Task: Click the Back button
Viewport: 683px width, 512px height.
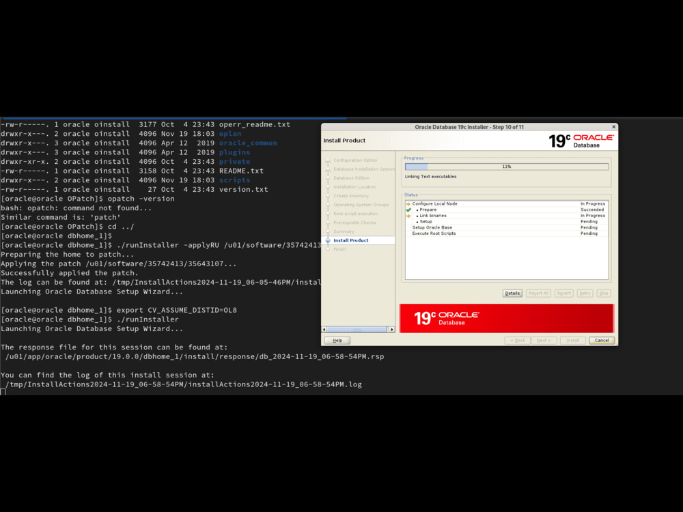Action: [518, 341]
